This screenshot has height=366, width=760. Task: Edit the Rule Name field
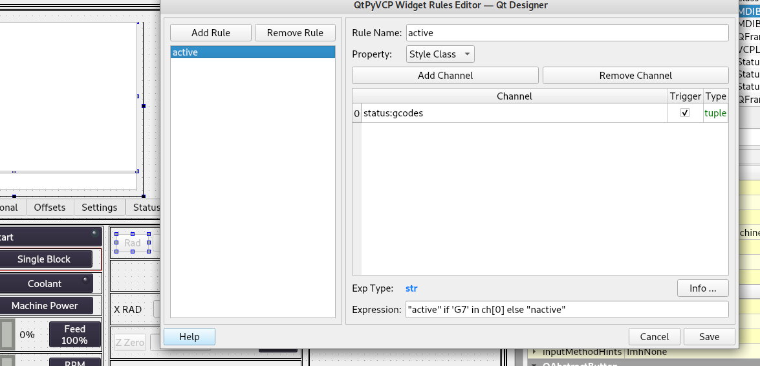tap(567, 33)
